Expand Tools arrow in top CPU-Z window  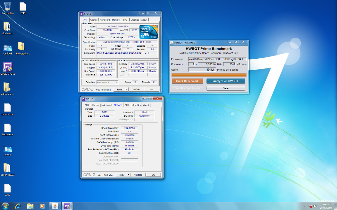tap(127, 89)
